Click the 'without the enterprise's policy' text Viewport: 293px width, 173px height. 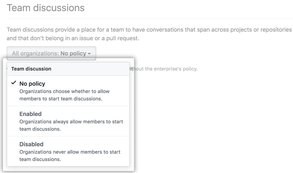pyautogui.click(x=164, y=68)
